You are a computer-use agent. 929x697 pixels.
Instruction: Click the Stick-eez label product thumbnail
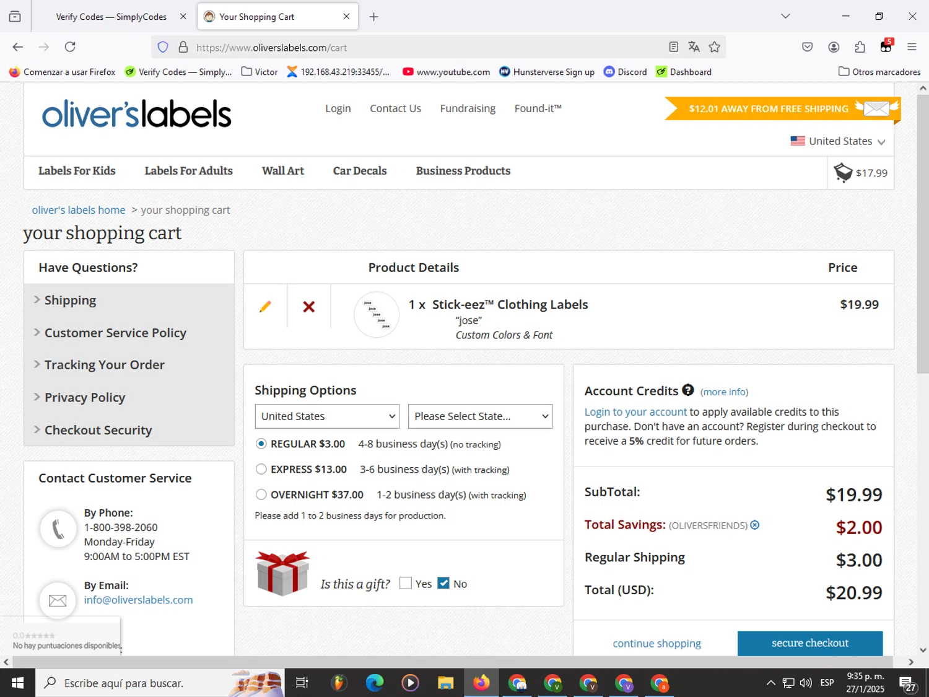point(377,315)
